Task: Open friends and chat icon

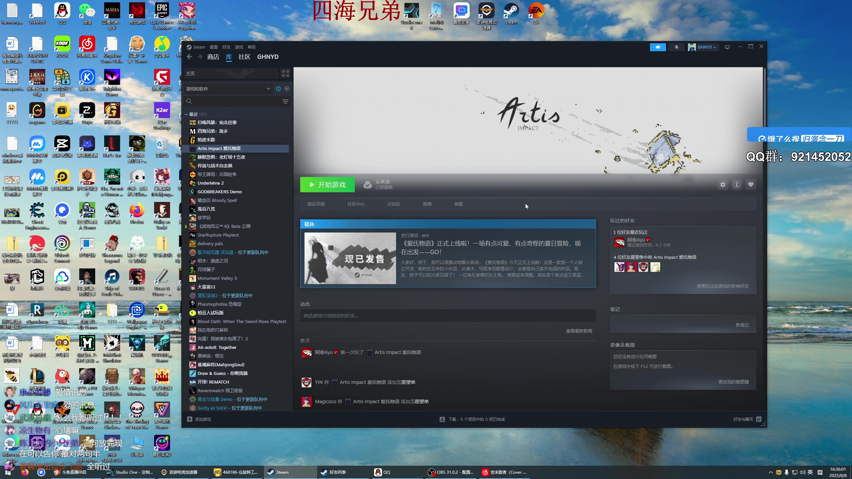Action: click(x=759, y=419)
